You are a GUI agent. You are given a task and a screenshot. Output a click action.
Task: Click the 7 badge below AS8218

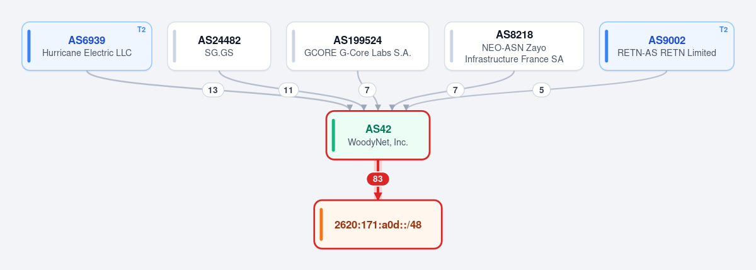[455, 90]
